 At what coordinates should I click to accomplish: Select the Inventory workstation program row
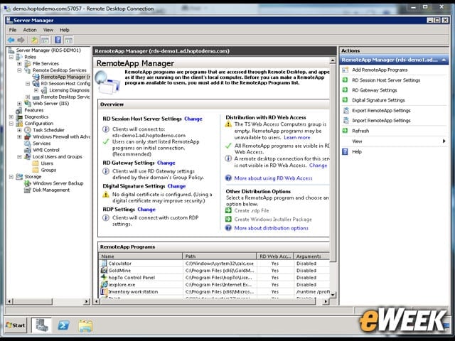pos(214,292)
